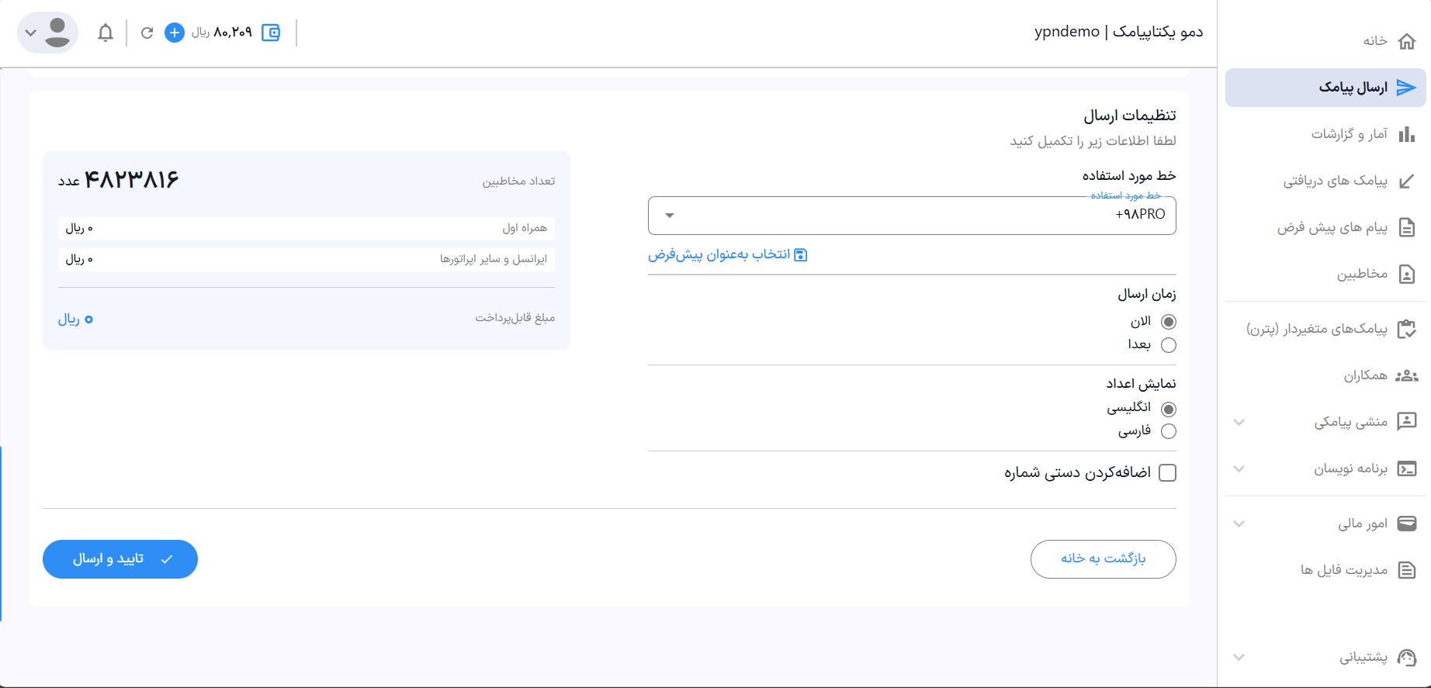Open the +98PRO sender line dropdown
Viewport: 1431px width, 688px height.
click(x=911, y=215)
